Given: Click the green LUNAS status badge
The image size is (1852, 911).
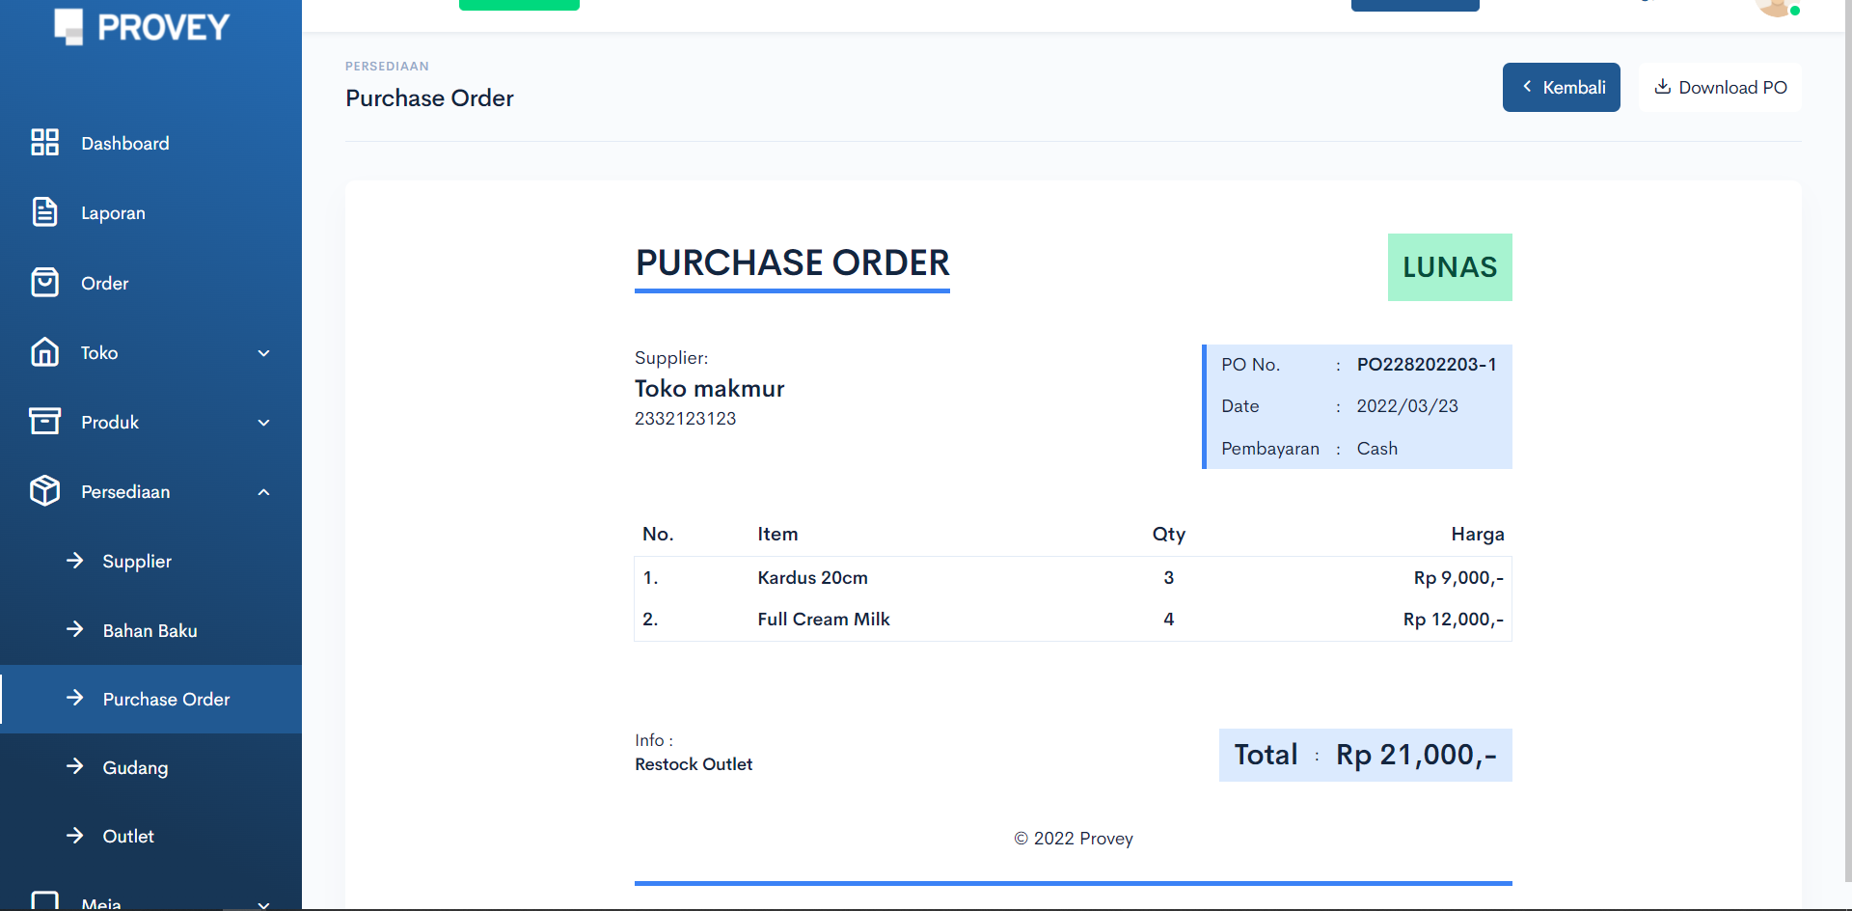Looking at the screenshot, I should tap(1449, 267).
